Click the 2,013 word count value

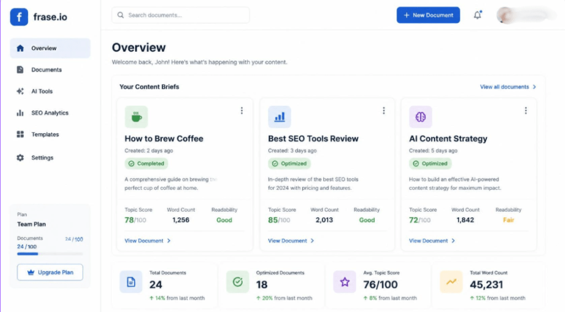324,220
